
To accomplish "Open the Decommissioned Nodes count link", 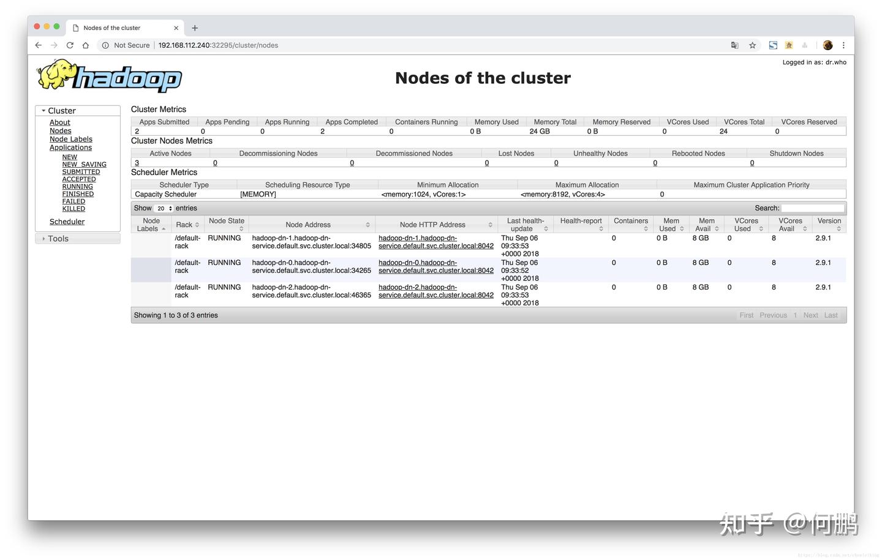I will (x=352, y=163).
